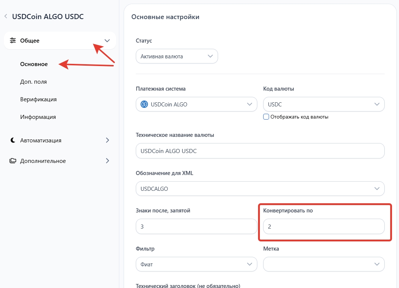Screen dimensions: 399x288
Task: Click the USDCoin logo in Платежная система
Action: coord(144,104)
